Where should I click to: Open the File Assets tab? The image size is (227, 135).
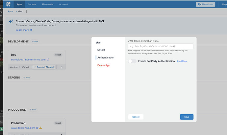pos(48,4)
